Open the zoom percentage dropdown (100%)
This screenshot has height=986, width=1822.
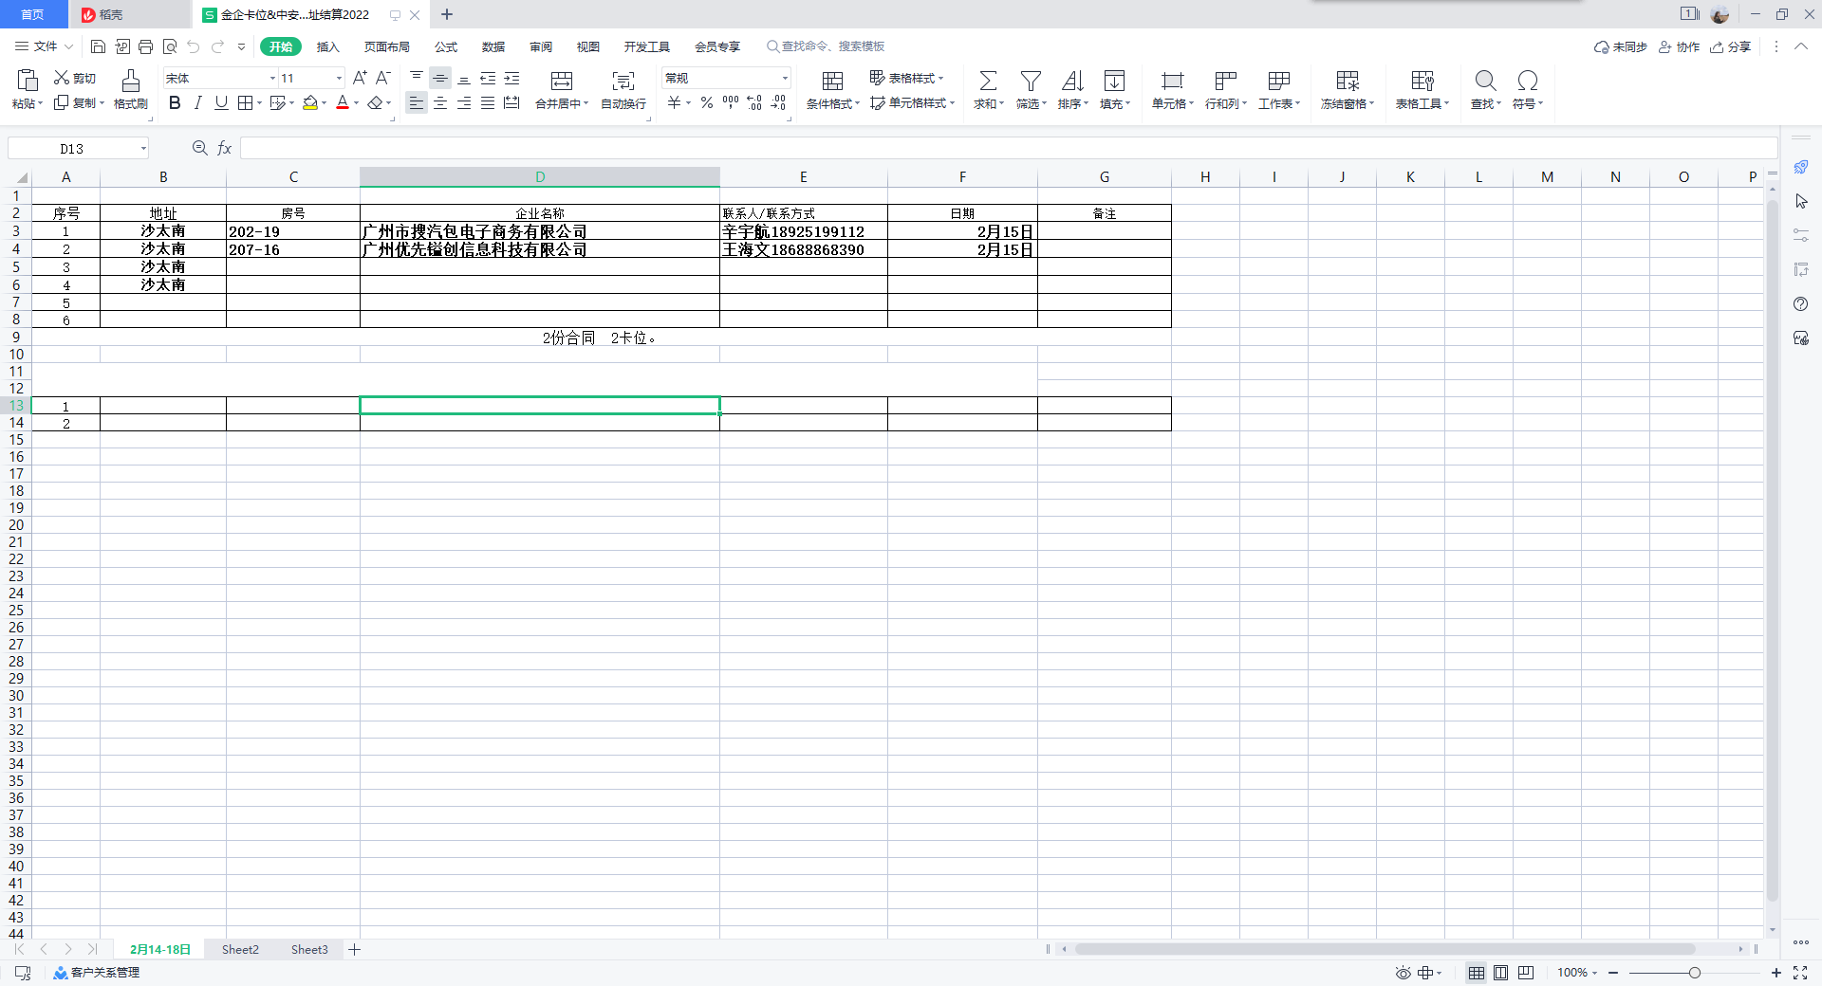pos(1577,973)
